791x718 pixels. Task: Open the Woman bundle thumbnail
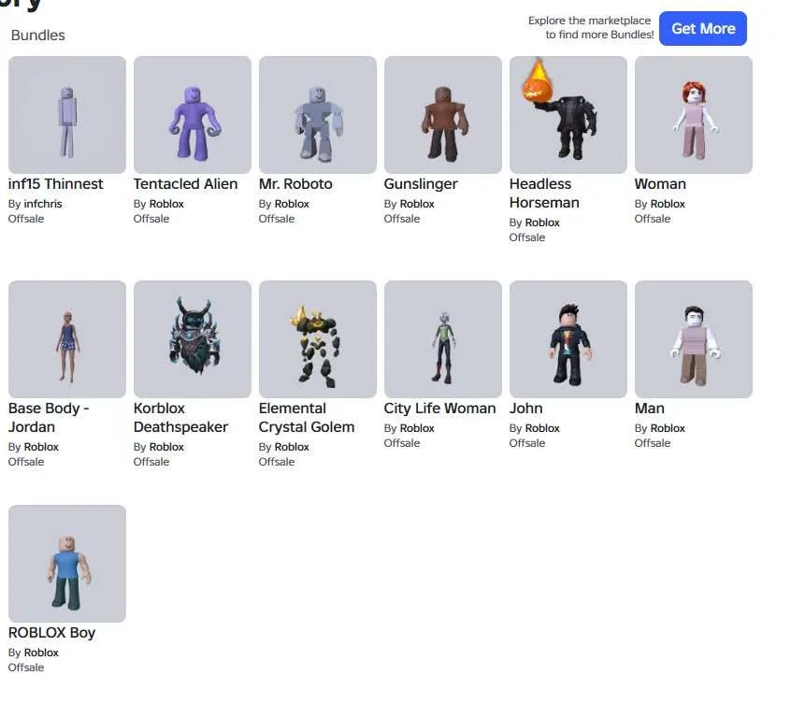pyautogui.click(x=694, y=115)
